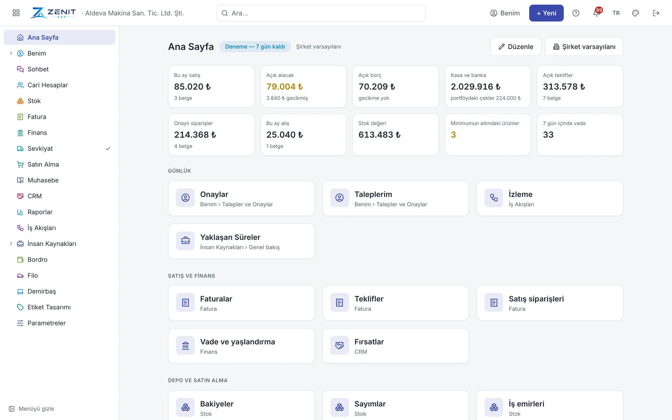This screenshot has width=672, height=420.
Task: Click the help question mark icon
Action: click(x=576, y=13)
